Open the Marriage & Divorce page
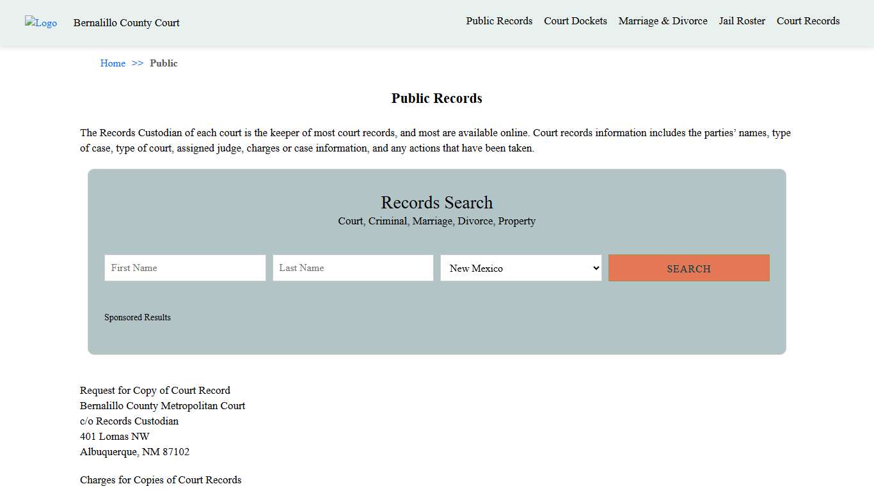 [x=662, y=20]
